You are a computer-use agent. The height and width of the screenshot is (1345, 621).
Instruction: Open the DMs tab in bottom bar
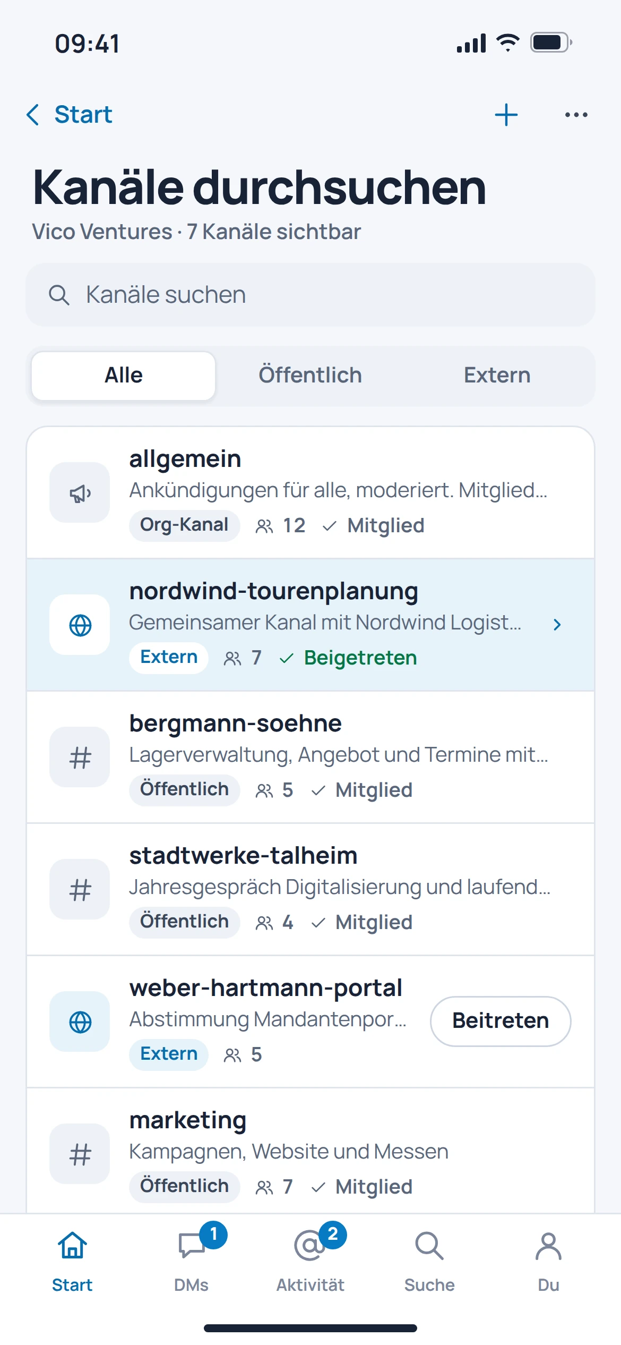point(192,1262)
